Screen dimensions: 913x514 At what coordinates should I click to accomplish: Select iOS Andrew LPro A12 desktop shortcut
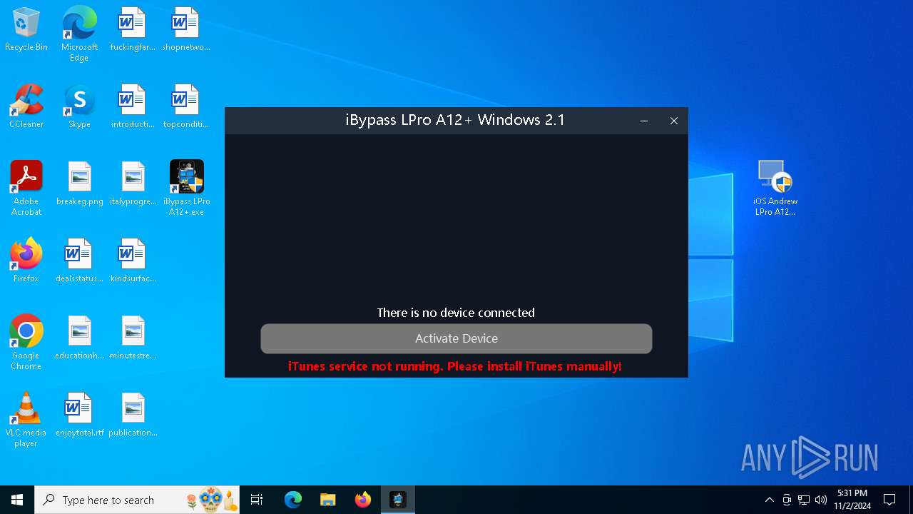coord(775,188)
